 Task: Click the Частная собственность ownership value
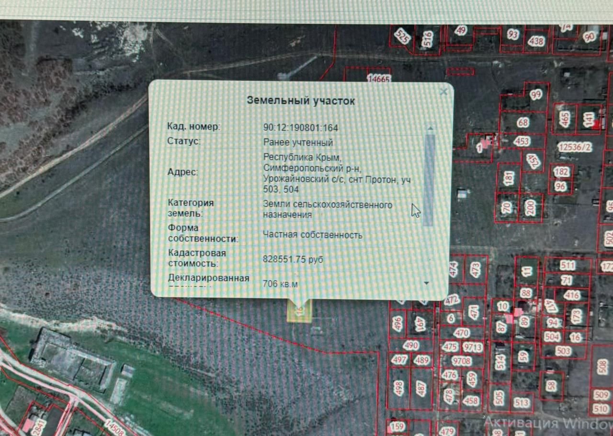[312, 235]
